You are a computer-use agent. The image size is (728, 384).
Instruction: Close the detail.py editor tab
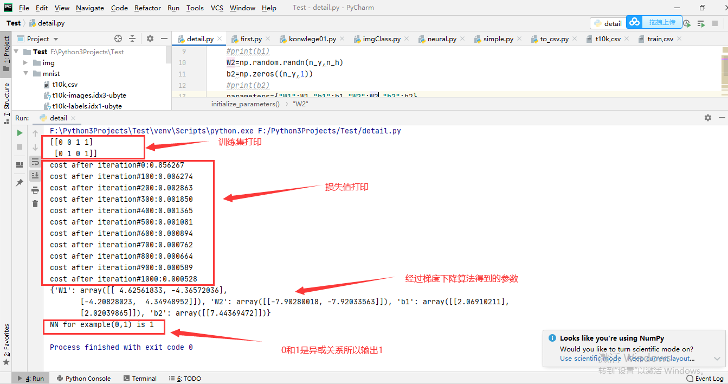coord(219,39)
